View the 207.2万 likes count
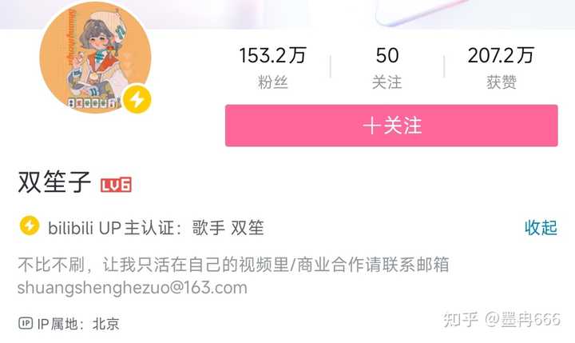This screenshot has height=343, width=575. 501,55
